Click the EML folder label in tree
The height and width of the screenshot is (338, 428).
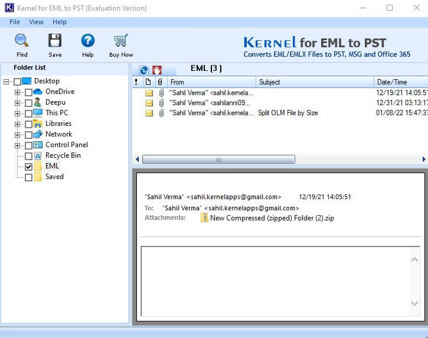[x=52, y=166]
